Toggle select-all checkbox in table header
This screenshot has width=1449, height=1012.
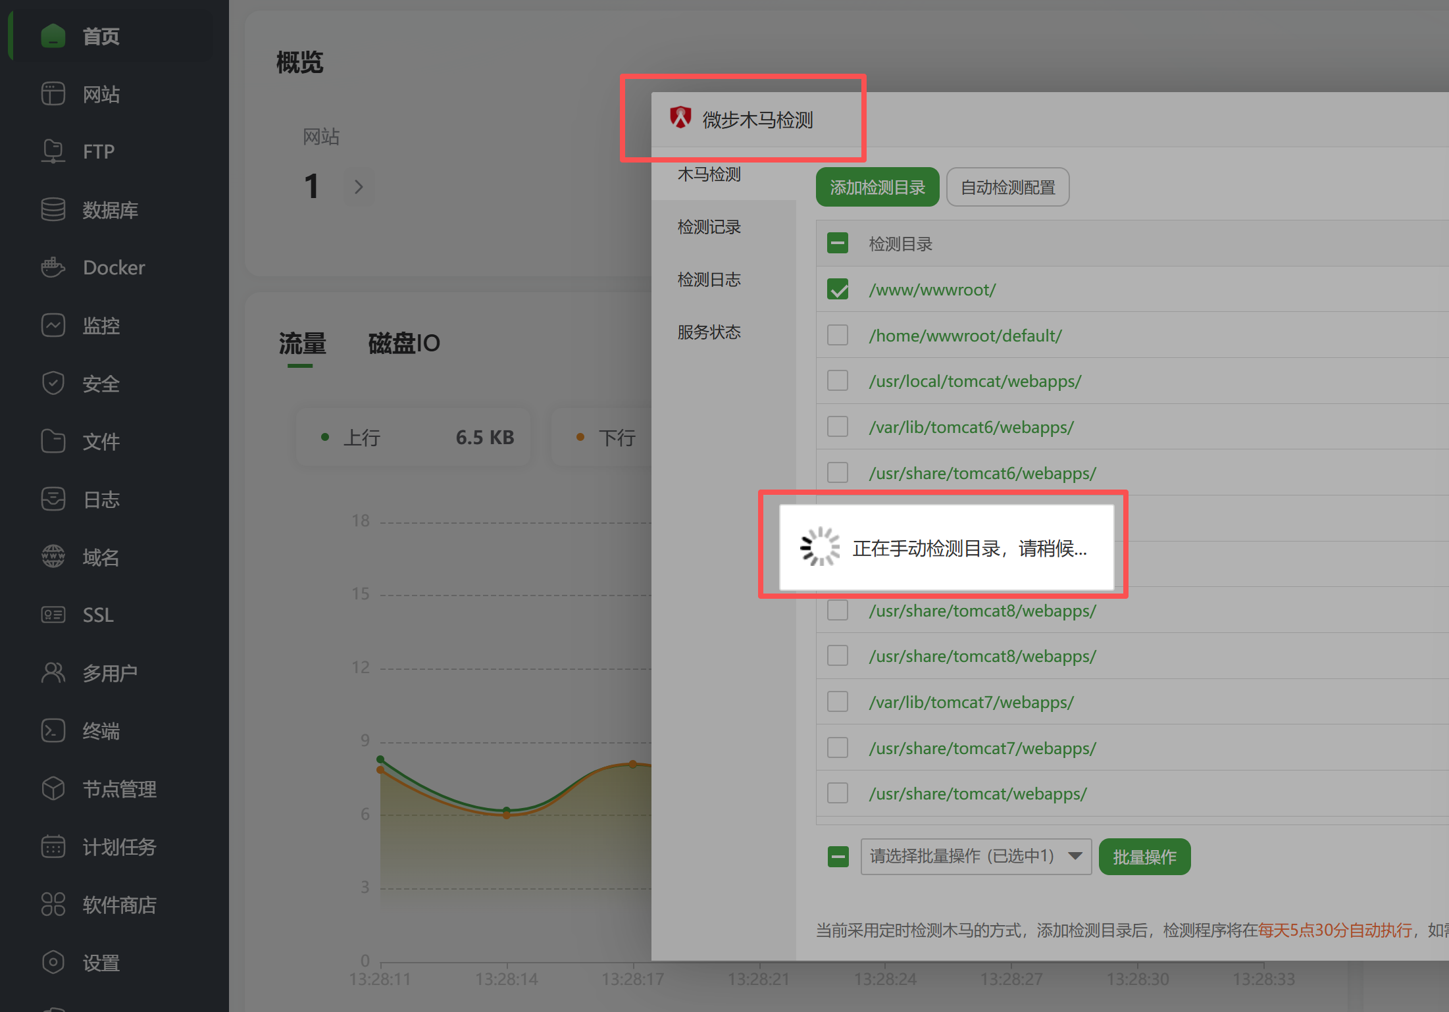pos(838,243)
